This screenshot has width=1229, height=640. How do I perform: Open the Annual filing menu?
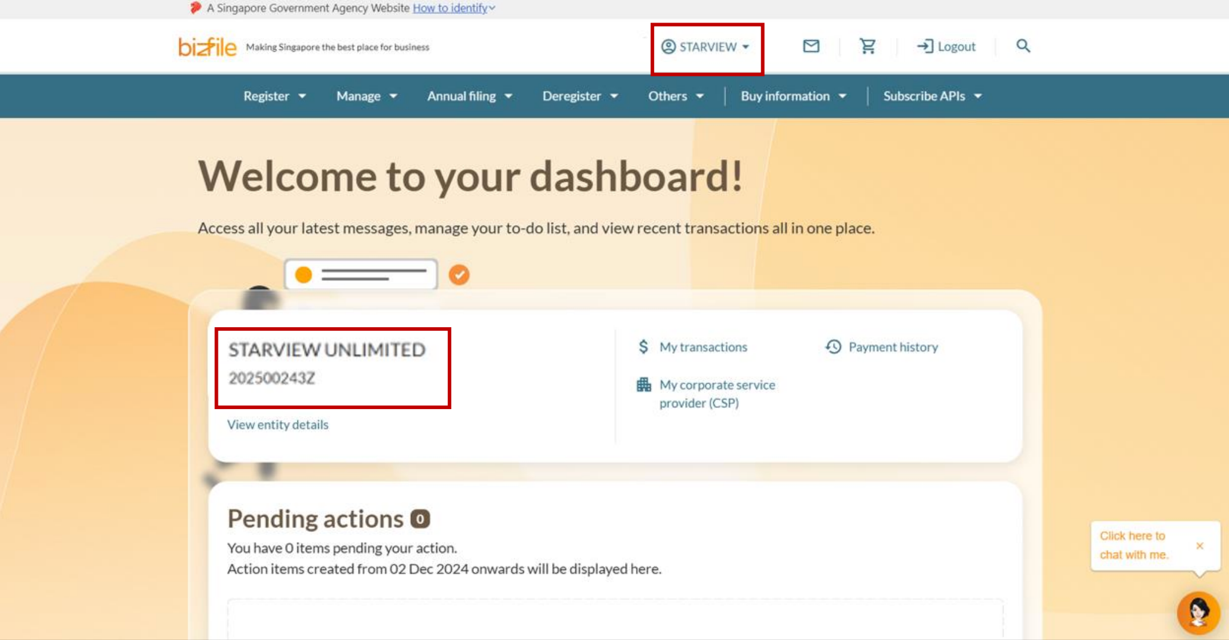pos(469,96)
